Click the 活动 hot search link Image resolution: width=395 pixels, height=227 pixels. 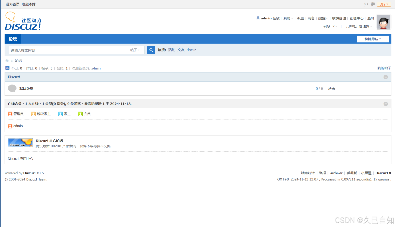pos(172,50)
